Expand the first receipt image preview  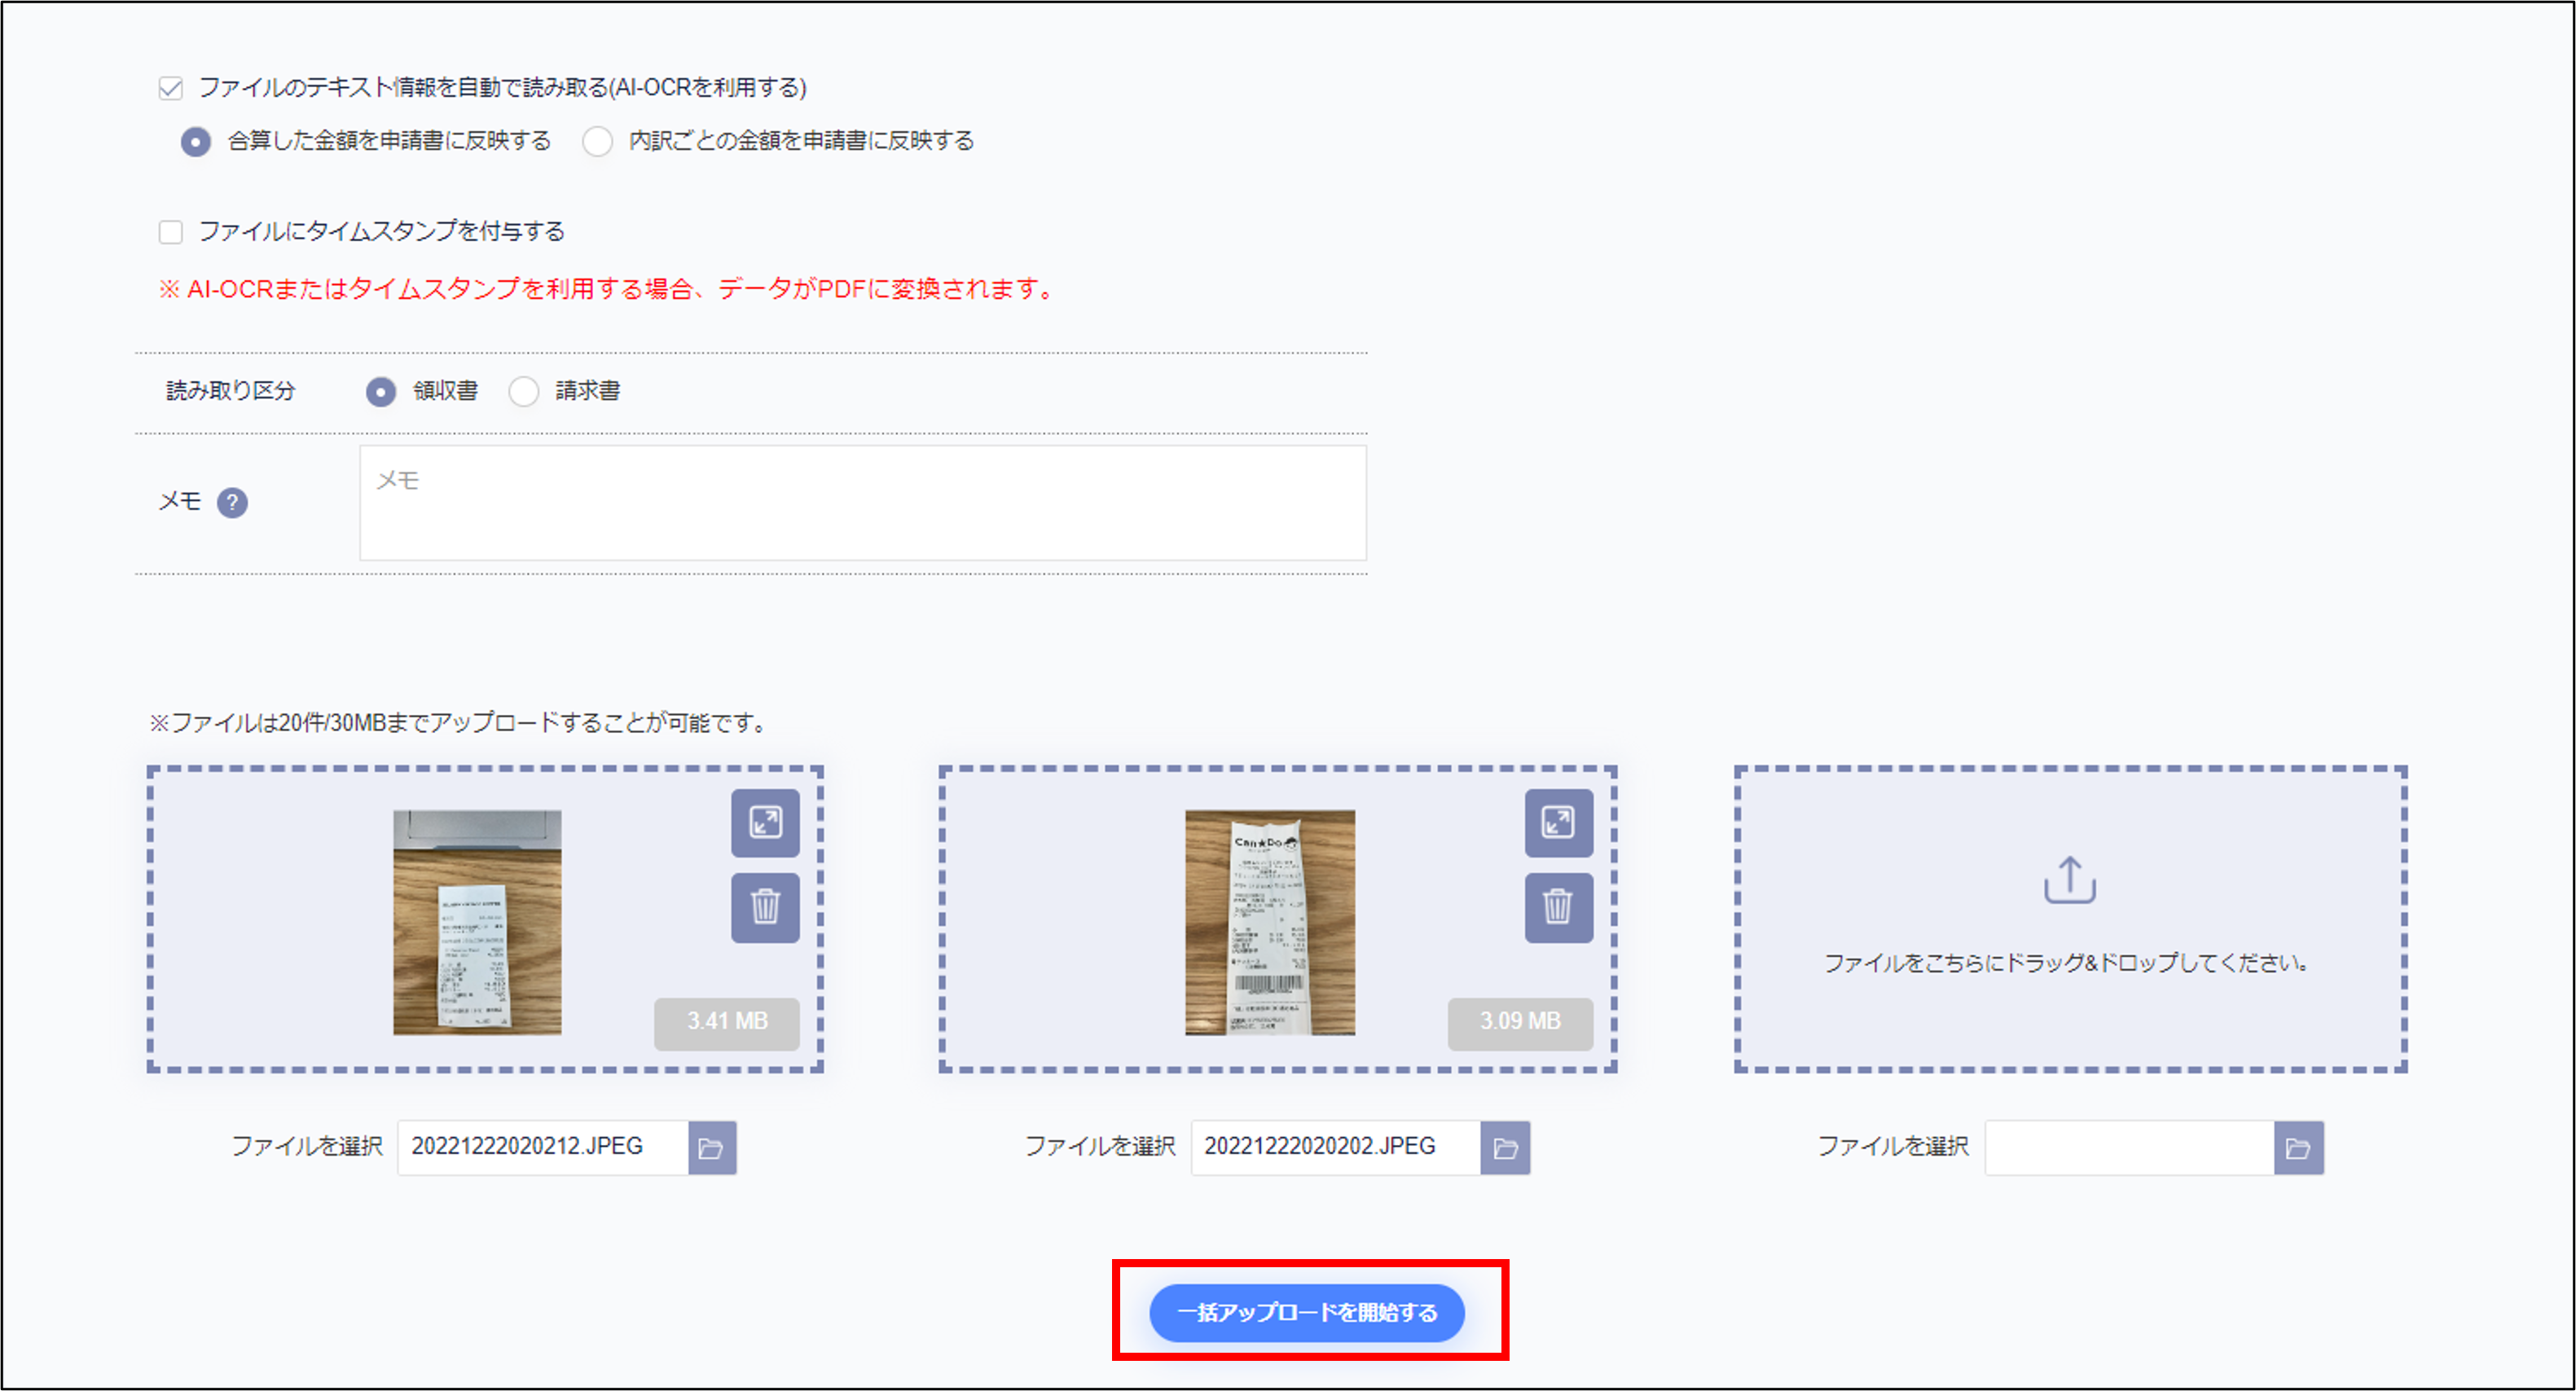point(765,823)
